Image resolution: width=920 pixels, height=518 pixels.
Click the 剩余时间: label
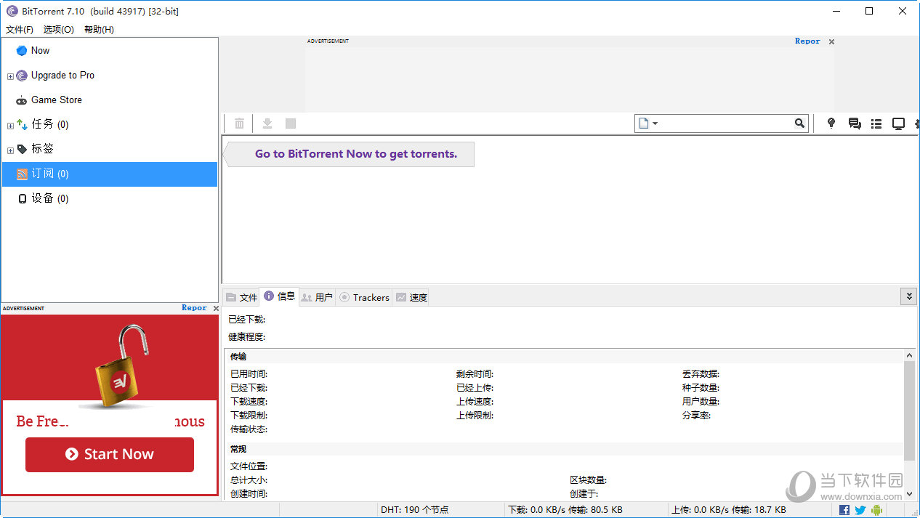click(x=475, y=374)
